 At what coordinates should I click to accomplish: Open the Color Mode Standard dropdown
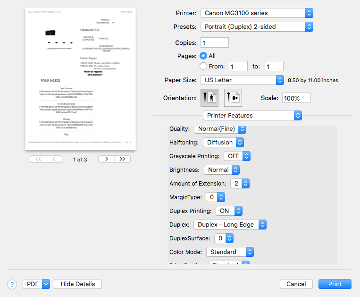230,252
